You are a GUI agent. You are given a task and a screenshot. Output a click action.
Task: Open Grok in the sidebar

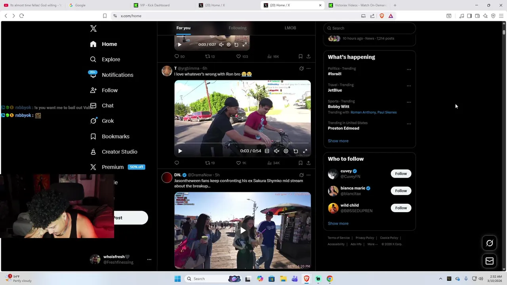[102, 121]
